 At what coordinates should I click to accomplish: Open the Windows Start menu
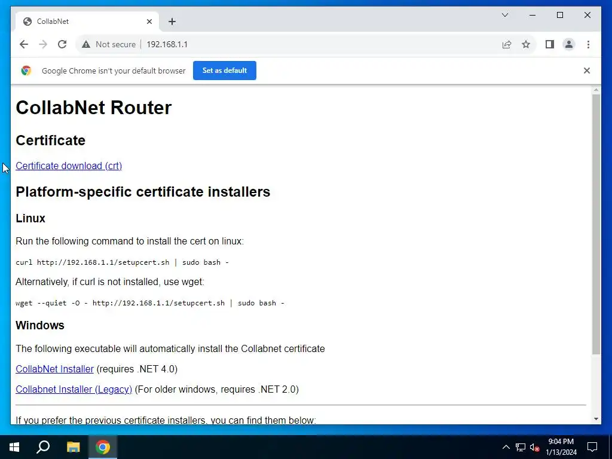(x=14, y=447)
